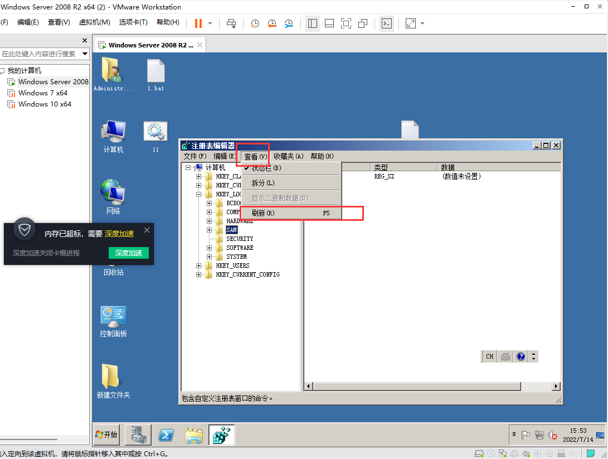Click the Registry Editor taskbar button
Screen dimensions: 608x459
pos(221,434)
